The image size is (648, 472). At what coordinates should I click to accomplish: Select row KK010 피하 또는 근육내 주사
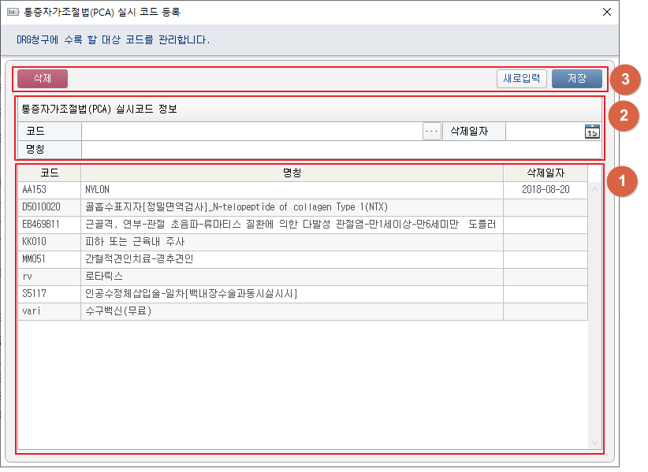(x=292, y=242)
